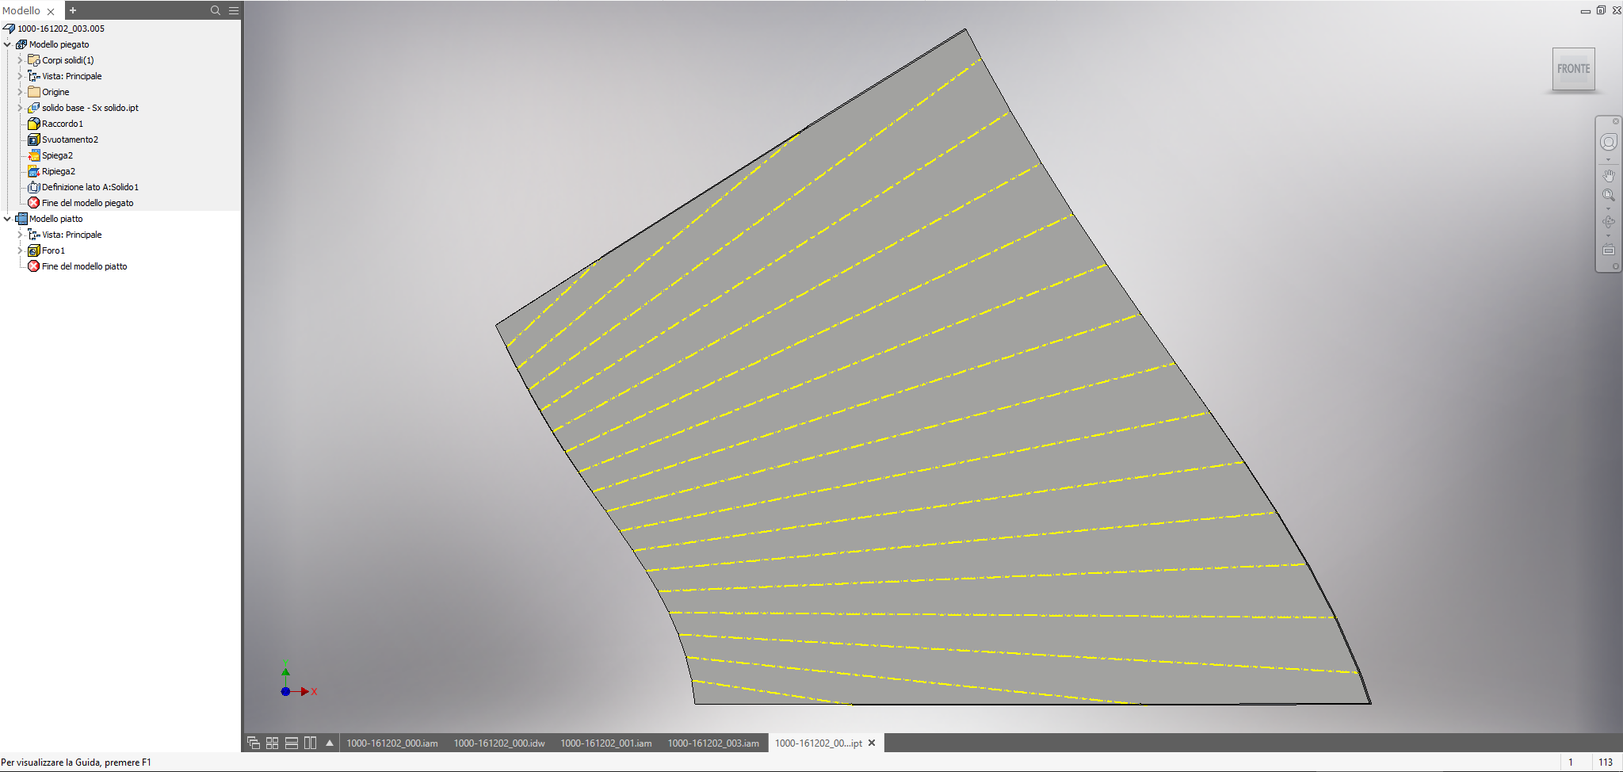The image size is (1623, 772).
Task: Open the zoom options dropdown arrow
Action: 1608,208
